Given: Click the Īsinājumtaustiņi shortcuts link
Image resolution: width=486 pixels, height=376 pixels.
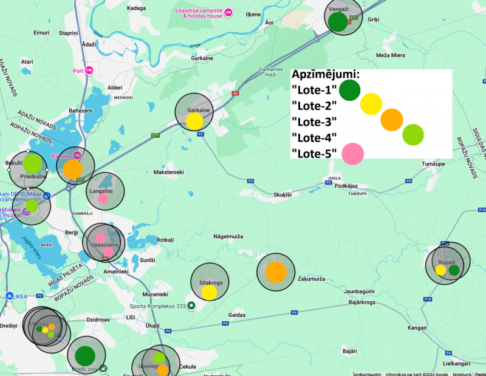Looking at the screenshot, I should [x=367, y=374].
